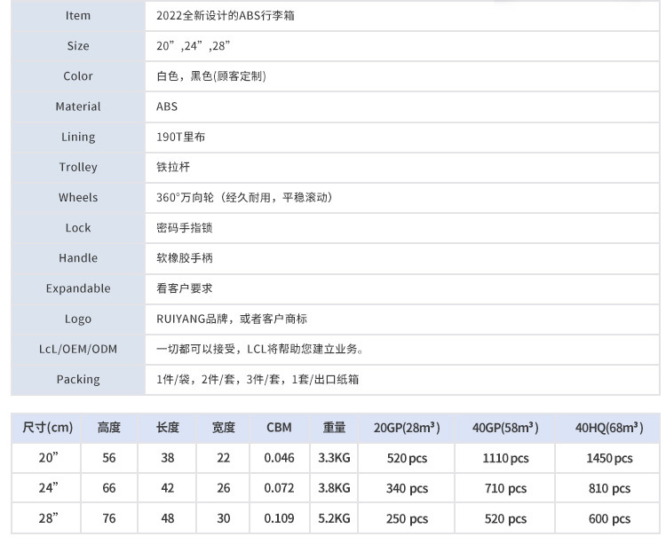Click the 'Size' row label
The image size is (666, 560).
tap(78, 46)
